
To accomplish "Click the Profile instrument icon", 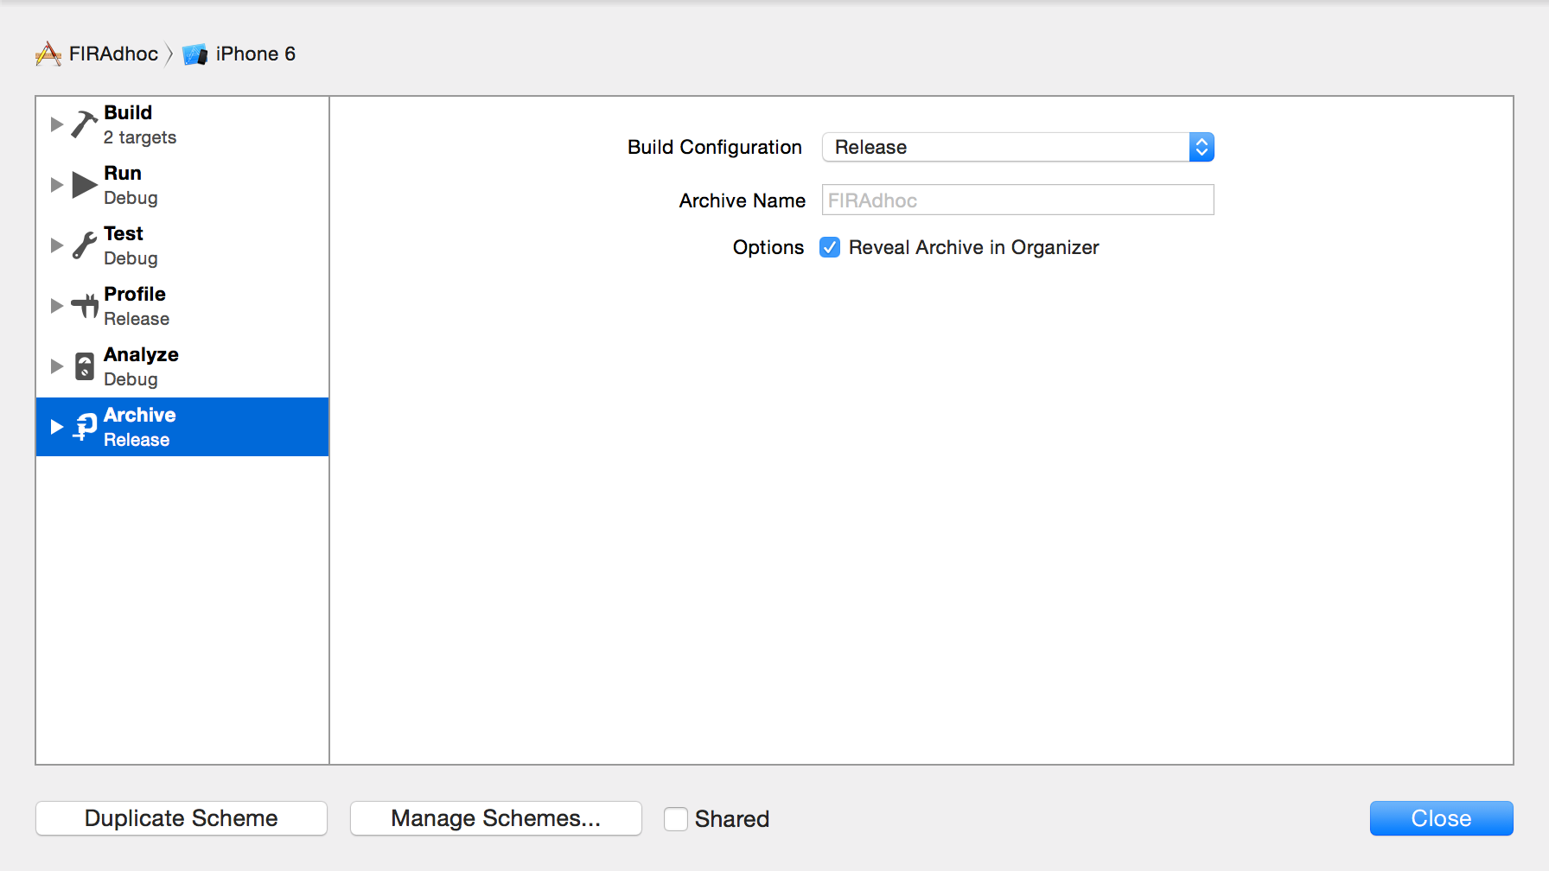I will (x=84, y=306).
